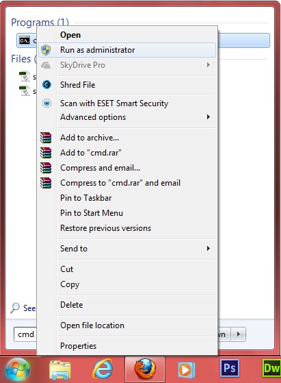This screenshot has height=383, width=281.
Task: Click the cmd program icon in results
Action: pyautogui.click(x=25, y=40)
